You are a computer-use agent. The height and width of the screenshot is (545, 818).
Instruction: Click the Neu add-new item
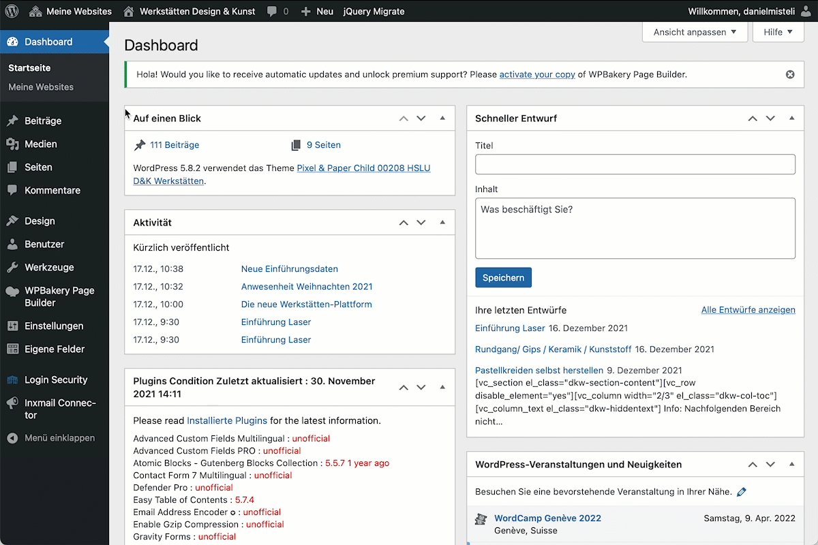pyautogui.click(x=317, y=11)
